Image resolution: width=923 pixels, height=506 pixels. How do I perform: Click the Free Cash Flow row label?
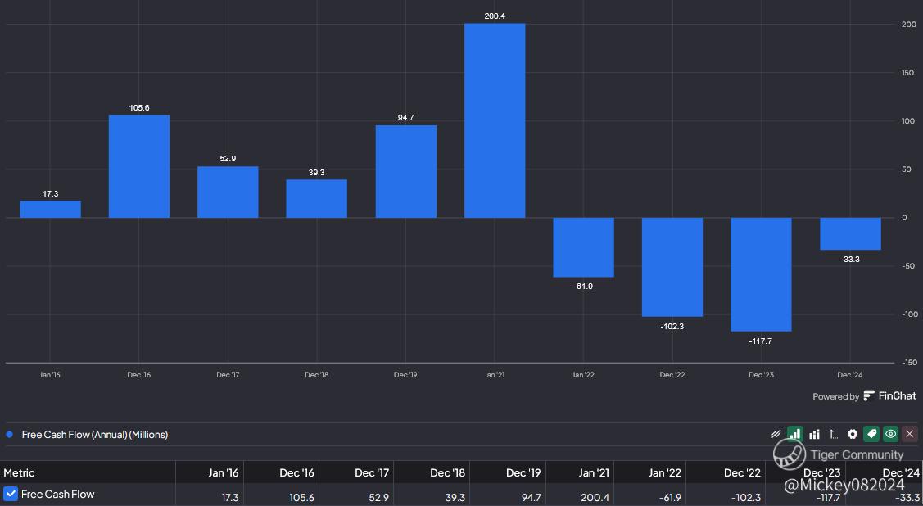(x=57, y=495)
